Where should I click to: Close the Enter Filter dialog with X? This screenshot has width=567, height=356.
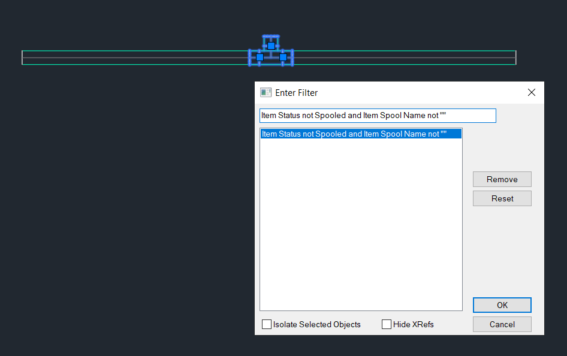[531, 92]
